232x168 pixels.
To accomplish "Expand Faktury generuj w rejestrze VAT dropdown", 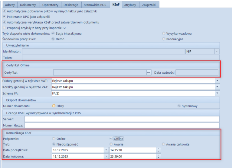I will click(217, 81).
